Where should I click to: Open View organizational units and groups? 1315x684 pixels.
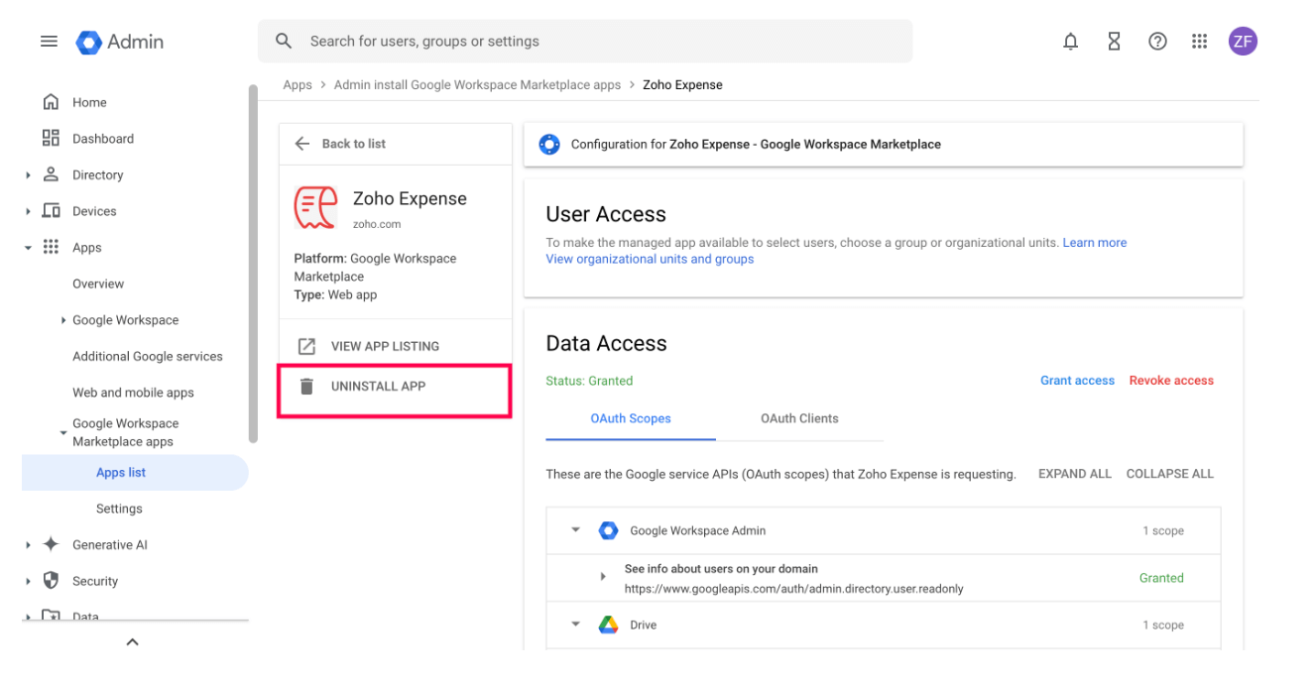[x=650, y=259]
